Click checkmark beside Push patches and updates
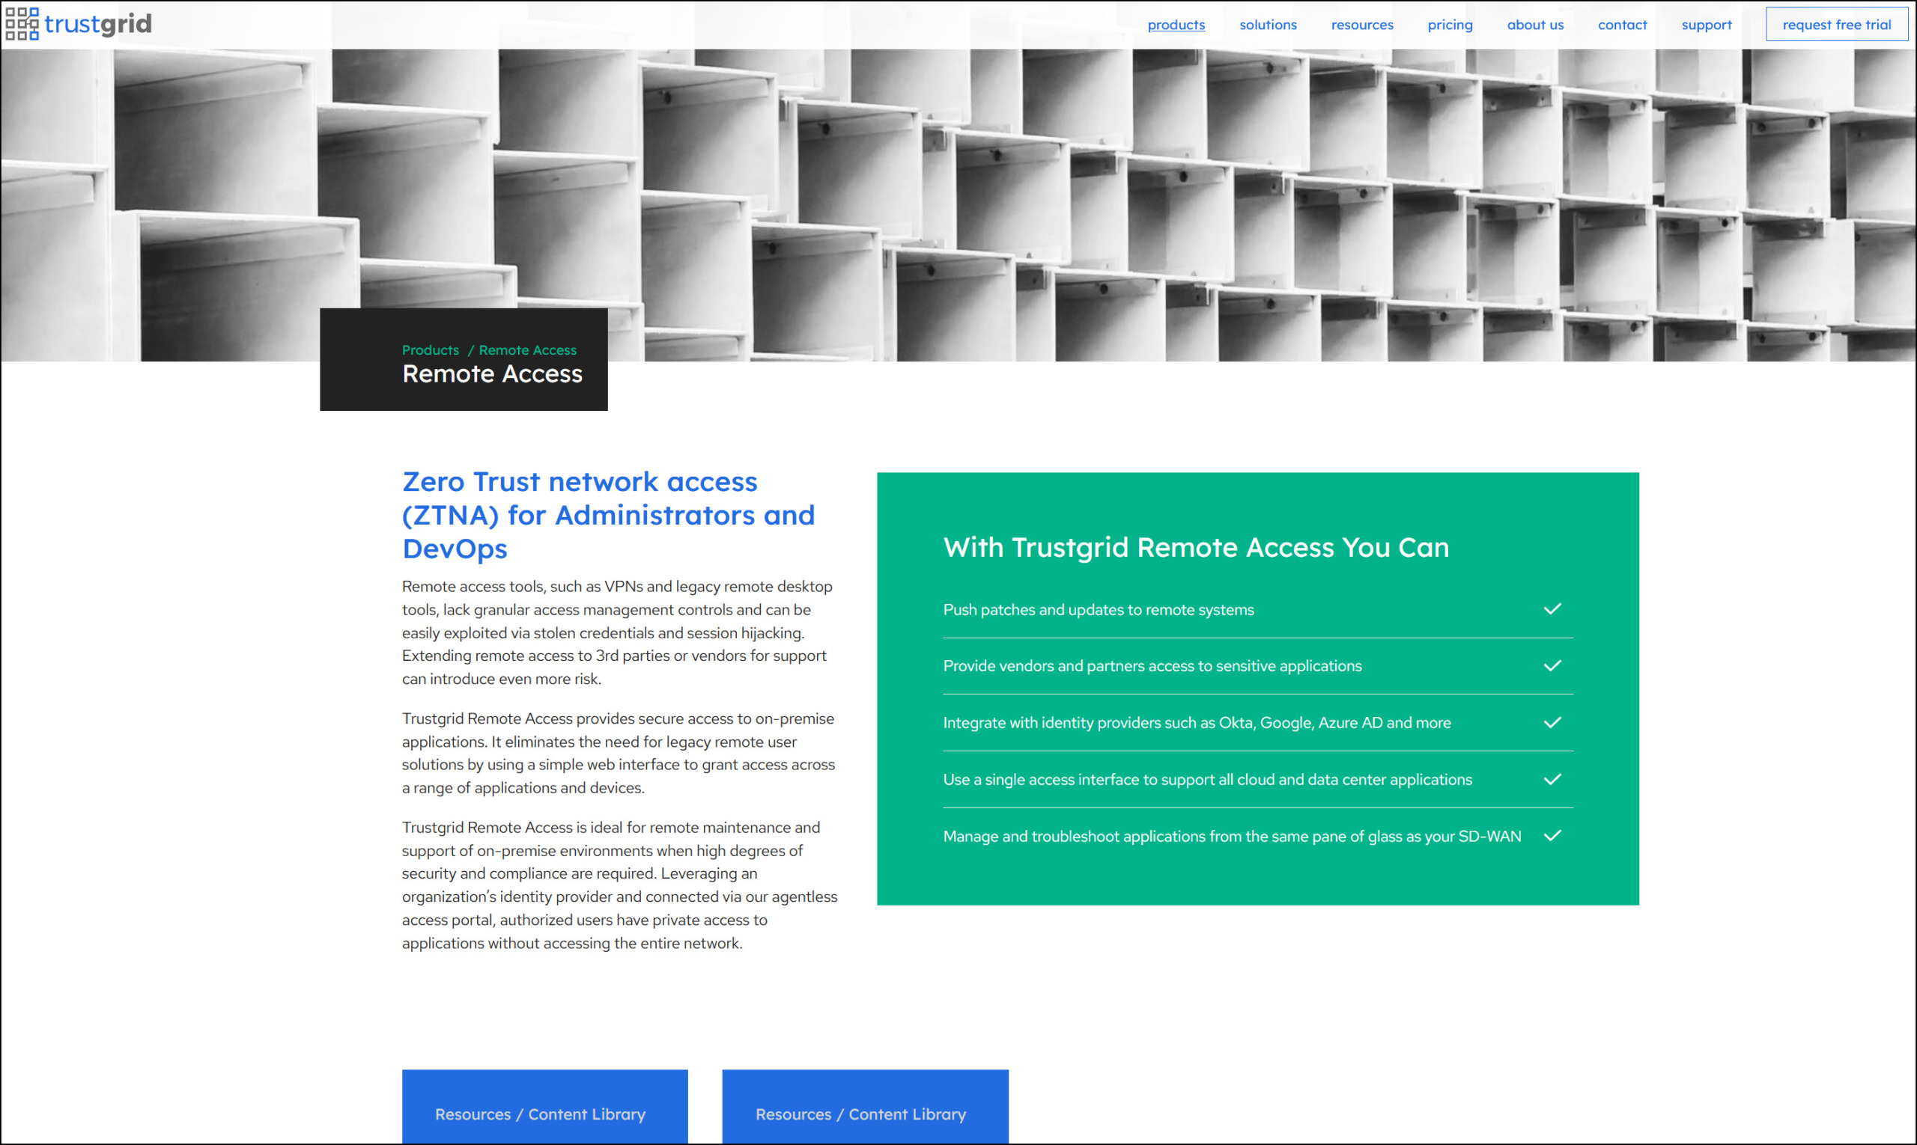The image size is (1917, 1145). click(1552, 608)
